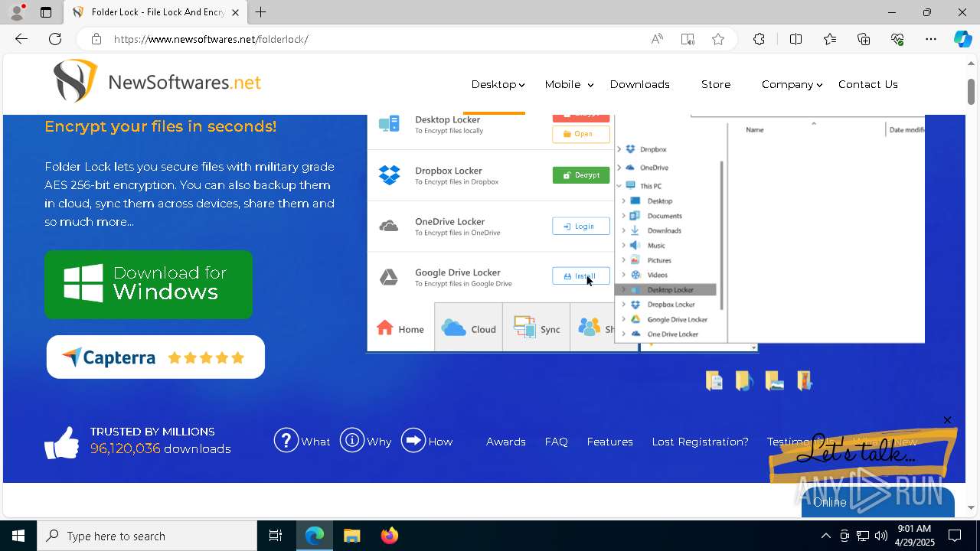Open Task View from the taskbar
This screenshot has height=551, width=980.
[x=276, y=536]
